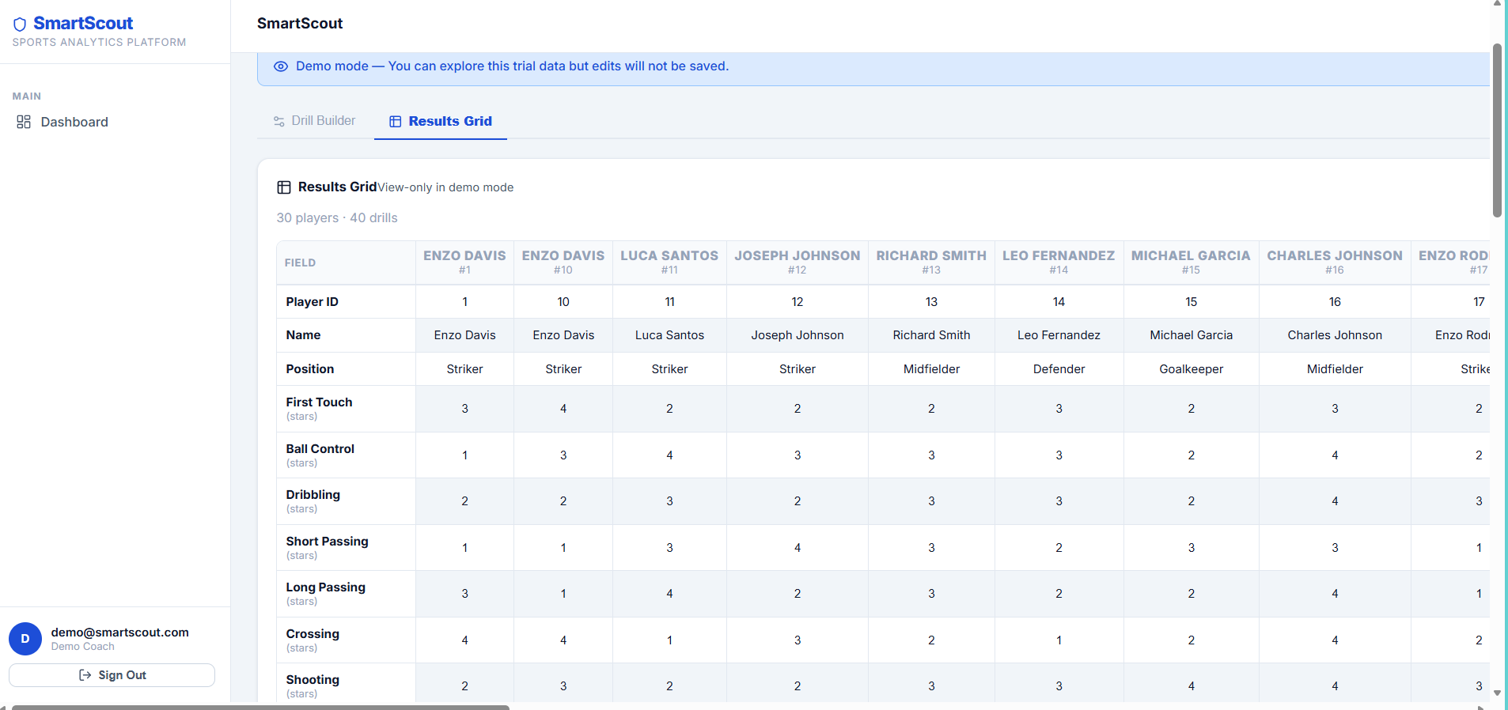Viewport: 1508px width, 710px height.
Task: Click the RICHARD SMITH #13 column header
Action: point(931,262)
